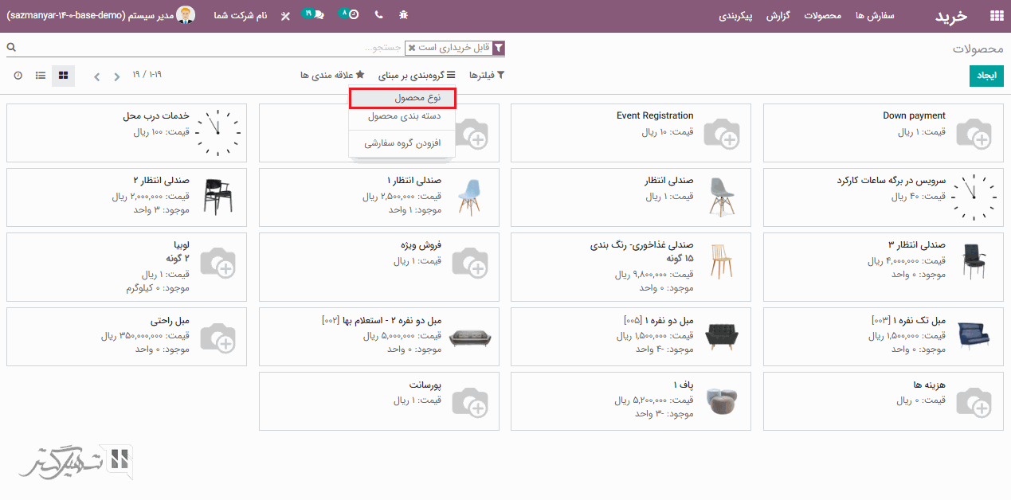Screen dimensions: 1011x500
Task: Expand افزودن گروه سفارشی option
Action: point(402,143)
